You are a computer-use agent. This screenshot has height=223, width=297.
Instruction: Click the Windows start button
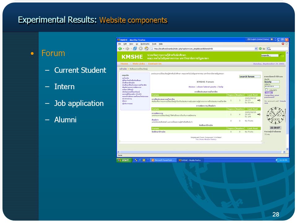pos(124,160)
